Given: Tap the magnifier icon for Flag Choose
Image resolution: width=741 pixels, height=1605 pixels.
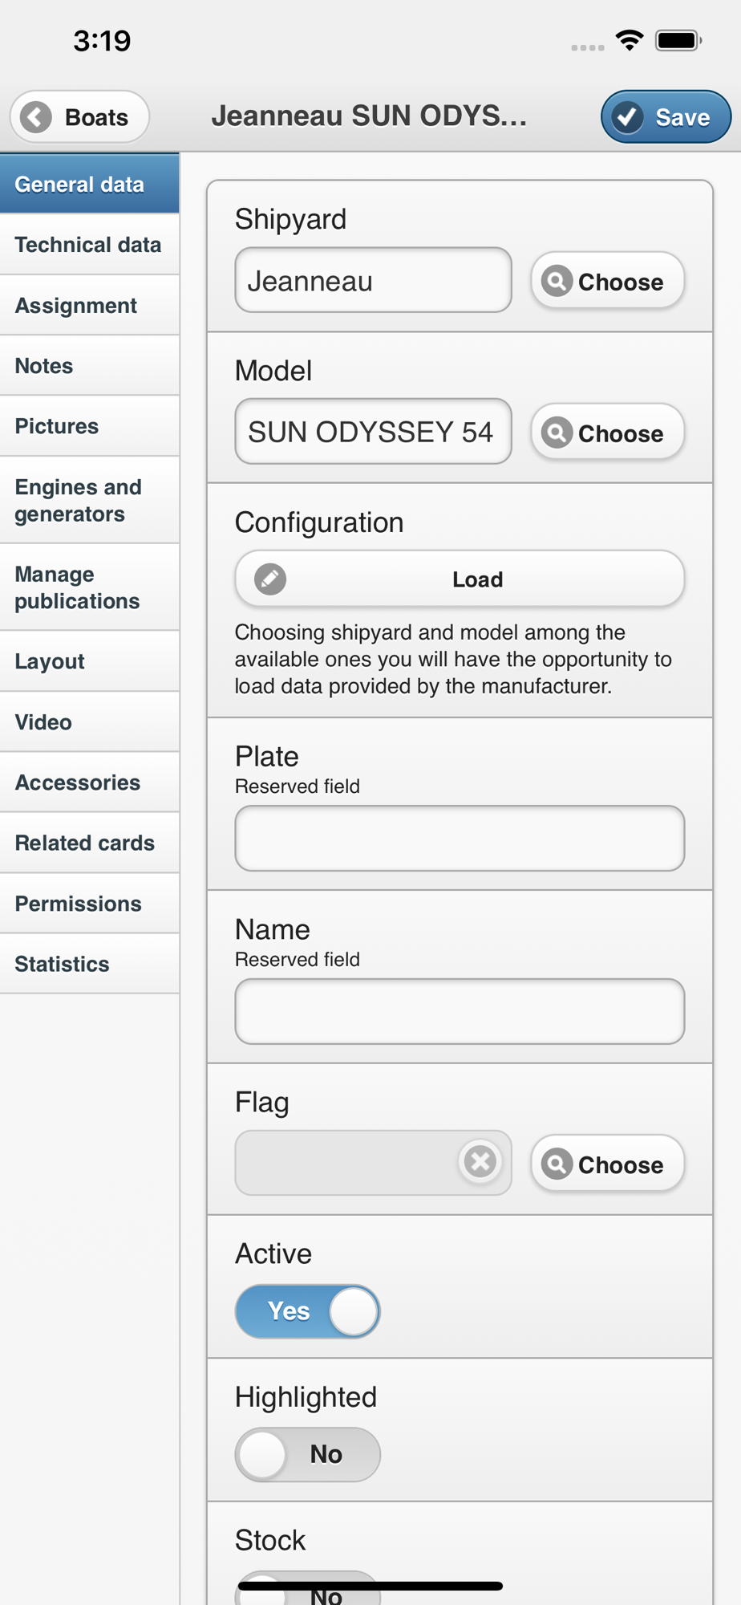Looking at the screenshot, I should pos(557,1164).
